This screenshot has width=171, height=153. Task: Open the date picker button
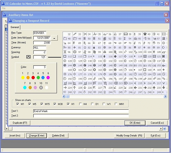[54, 38]
